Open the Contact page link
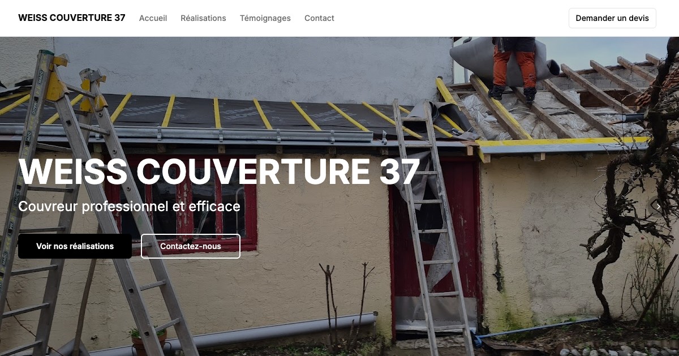Image resolution: width=679 pixels, height=356 pixels. (x=319, y=18)
